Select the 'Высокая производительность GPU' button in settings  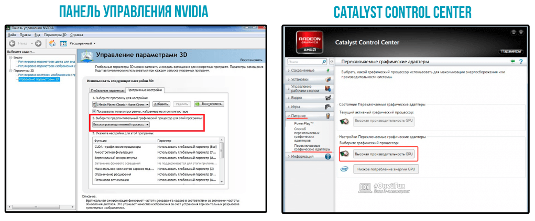click(x=384, y=154)
